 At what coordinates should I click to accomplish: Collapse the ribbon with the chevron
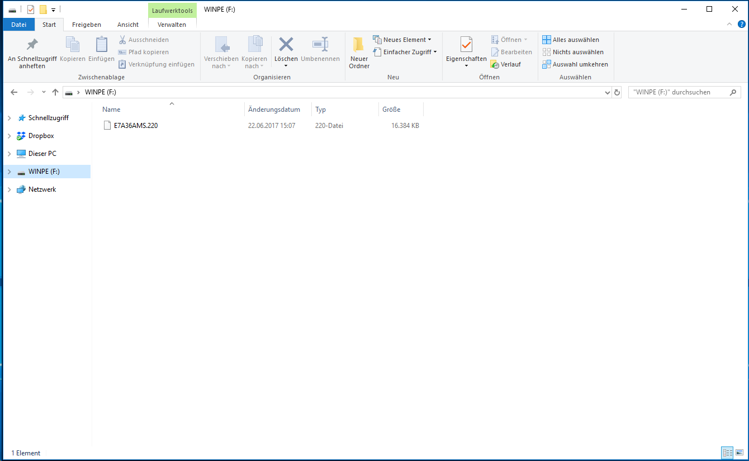(729, 24)
